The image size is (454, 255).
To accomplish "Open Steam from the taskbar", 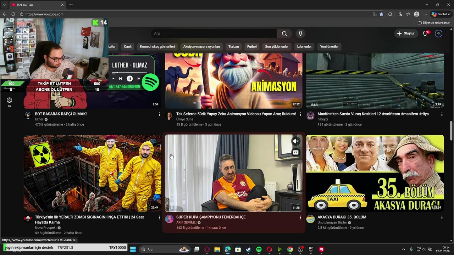I will point(248,249).
